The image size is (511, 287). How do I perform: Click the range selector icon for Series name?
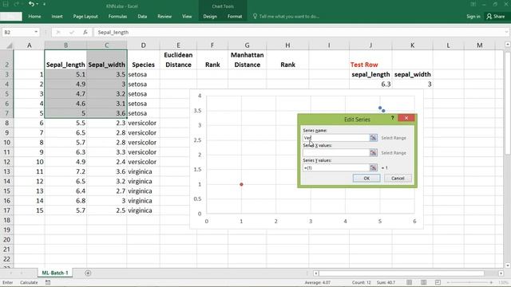pos(373,138)
